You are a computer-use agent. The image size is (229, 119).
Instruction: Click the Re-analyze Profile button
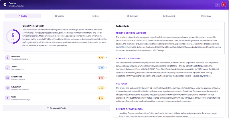pyautogui.click(x=56, y=108)
